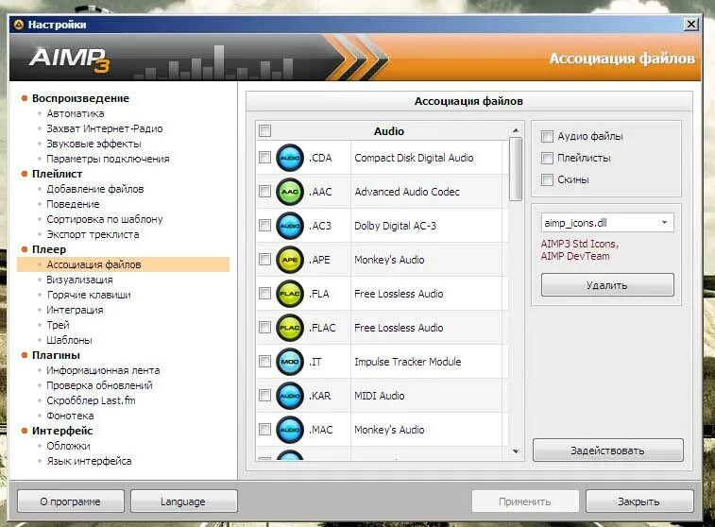This screenshot has height=527, width=715.
Task: Open Поведение settings
Action: (73, 204)
